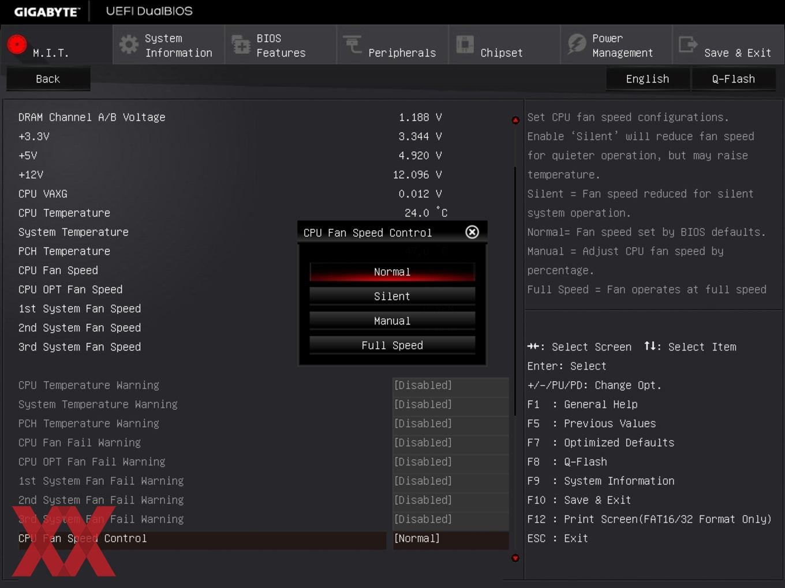Screen dimensions: 785x588
Task: Click the 1st System Fan Speed label
Action: tap(80, 308)
